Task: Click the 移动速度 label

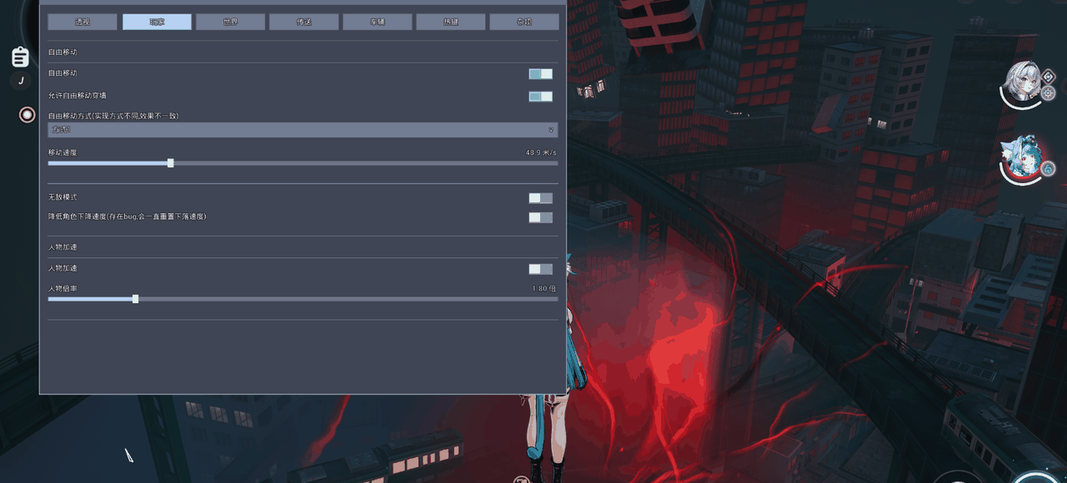Action: (63, 152)
